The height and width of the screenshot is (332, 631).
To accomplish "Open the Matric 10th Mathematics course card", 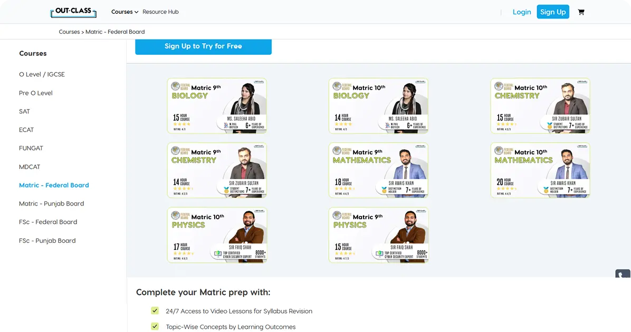I will pos(540,170).
